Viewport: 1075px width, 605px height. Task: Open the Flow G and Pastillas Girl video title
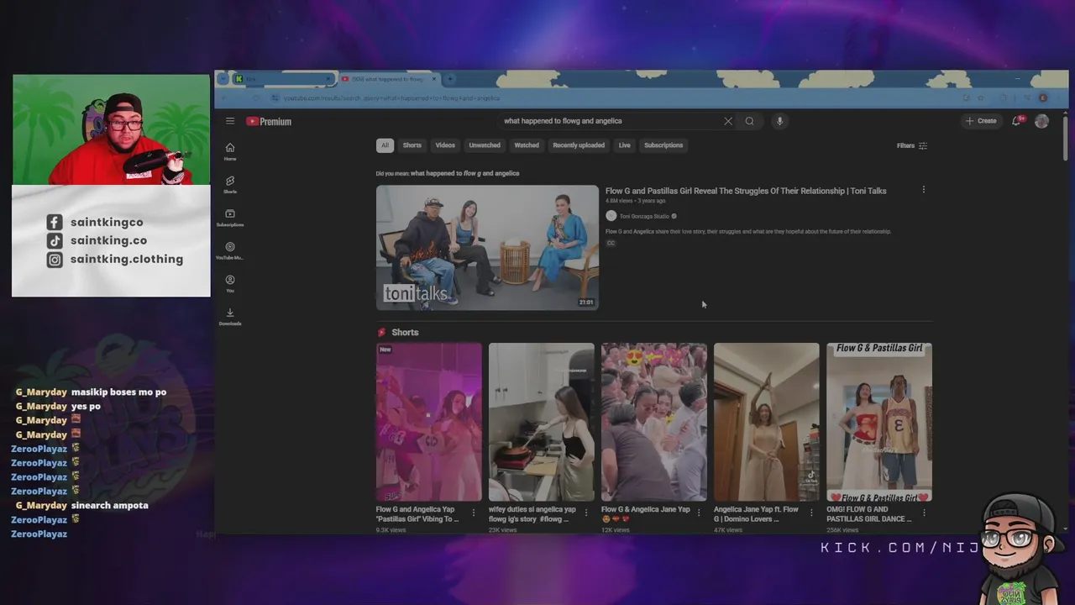click(x=746, y=191)
